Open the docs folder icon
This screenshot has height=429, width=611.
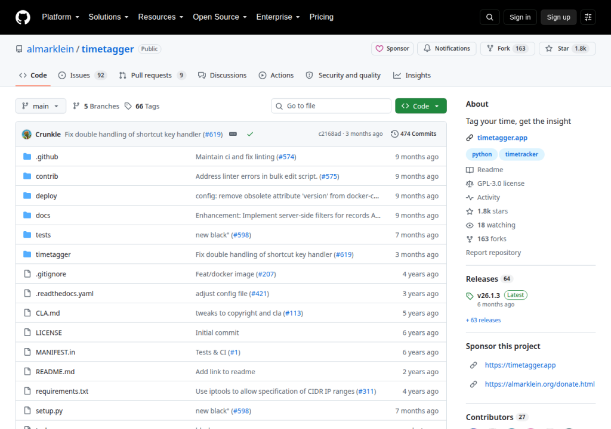[27, 215]
